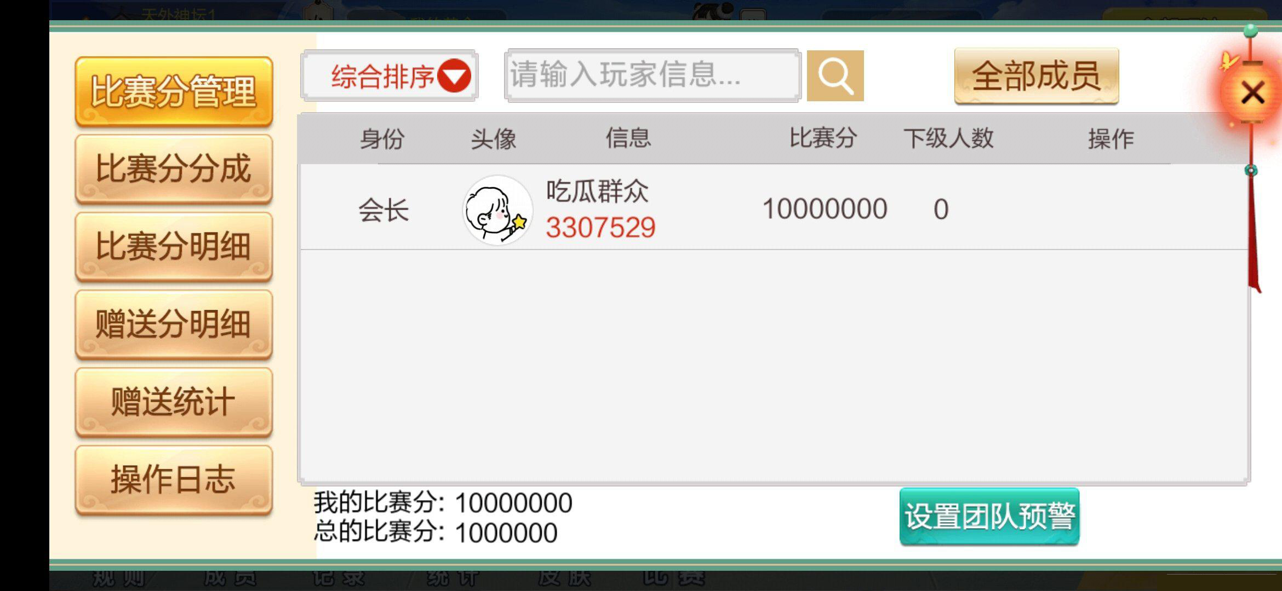This screenshot has width=1282, height=591.
Task: Open the 比赛分明细 tab
Action: click(x=174, y=247)
